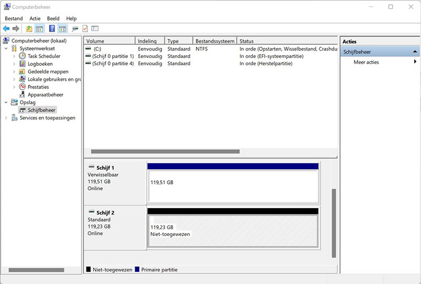Click black Niet-toegewezen legend swatch
This screenshot has width=421, height=284.
click(x=88, y=269)
